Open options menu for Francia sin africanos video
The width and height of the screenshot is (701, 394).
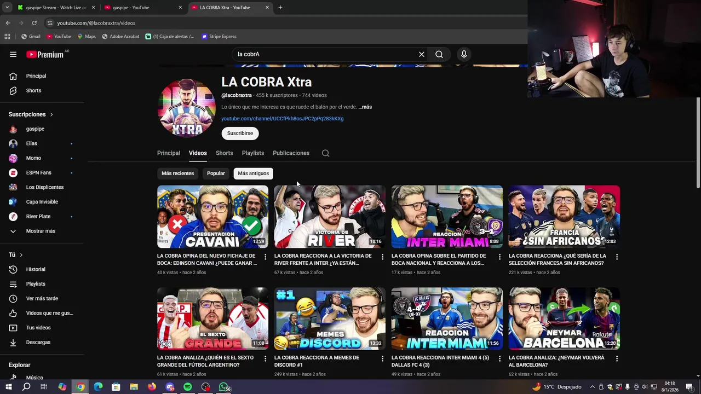tap(617, 257)
